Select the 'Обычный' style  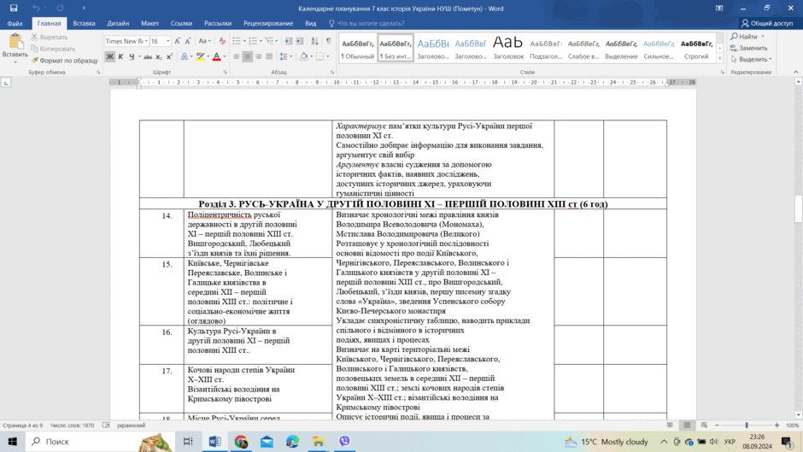357,48
